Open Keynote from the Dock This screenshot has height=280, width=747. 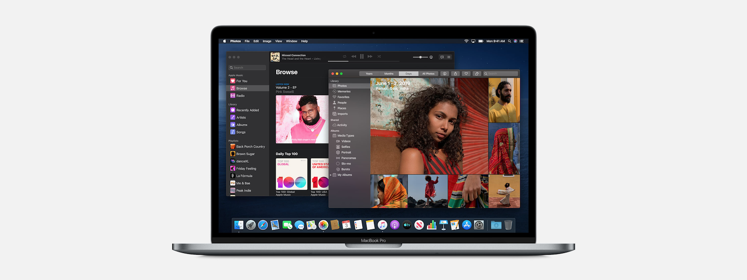point(443,225)
